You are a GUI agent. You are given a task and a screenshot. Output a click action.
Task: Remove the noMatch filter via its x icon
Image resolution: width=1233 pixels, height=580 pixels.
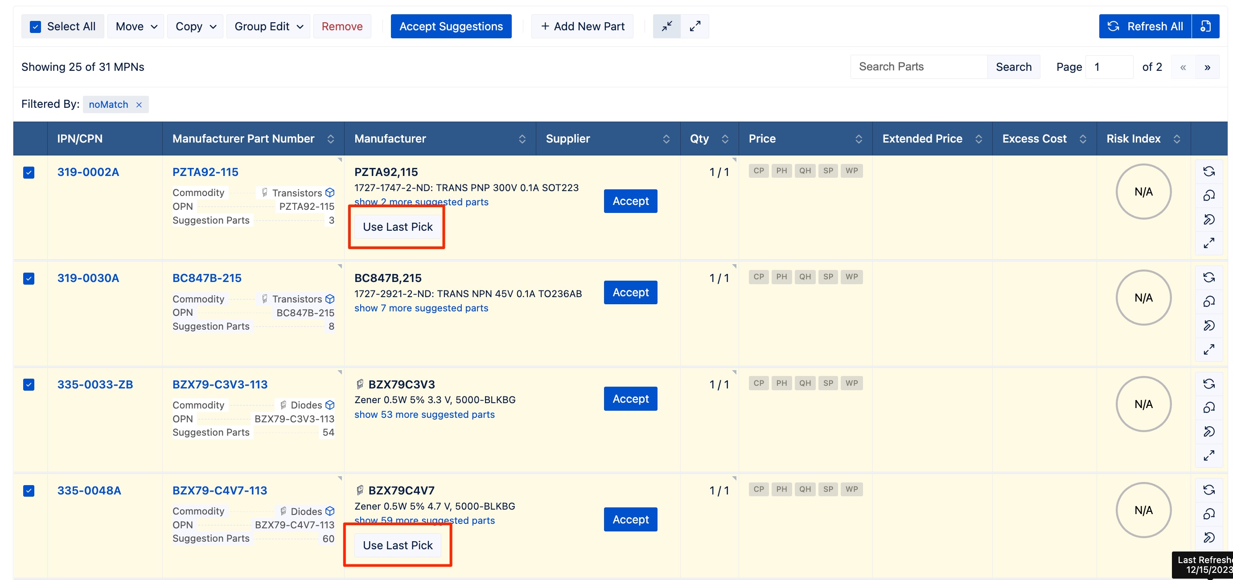click(x=139, y=105)
